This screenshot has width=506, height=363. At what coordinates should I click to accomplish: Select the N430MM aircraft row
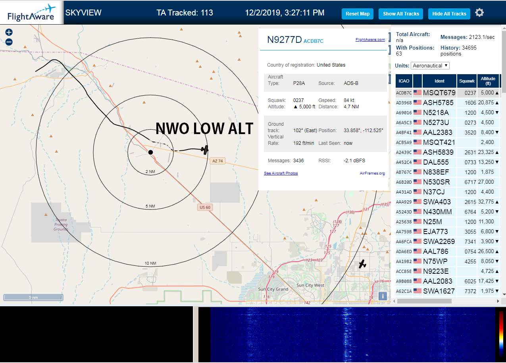tap(448, 212)
